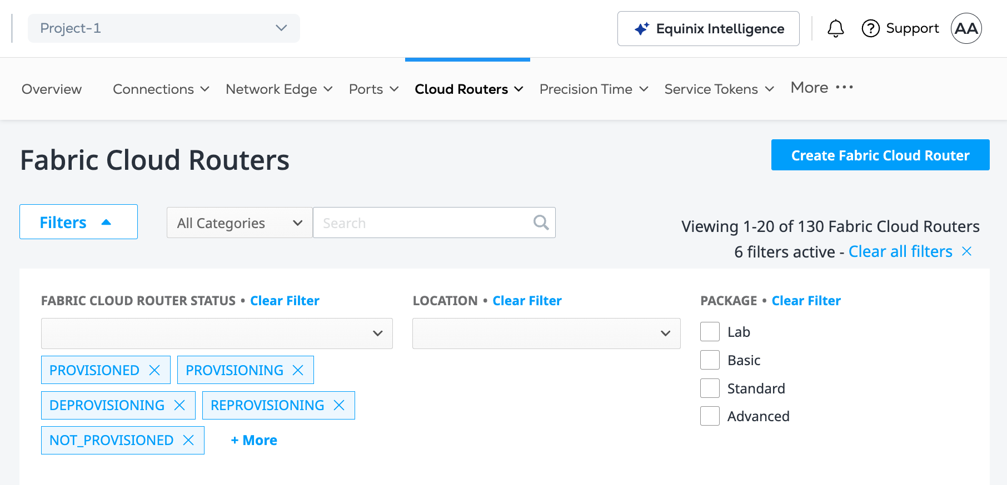Remove the PROVISIONED filter chip
The image size is (1007, 485).
point(155,370)
